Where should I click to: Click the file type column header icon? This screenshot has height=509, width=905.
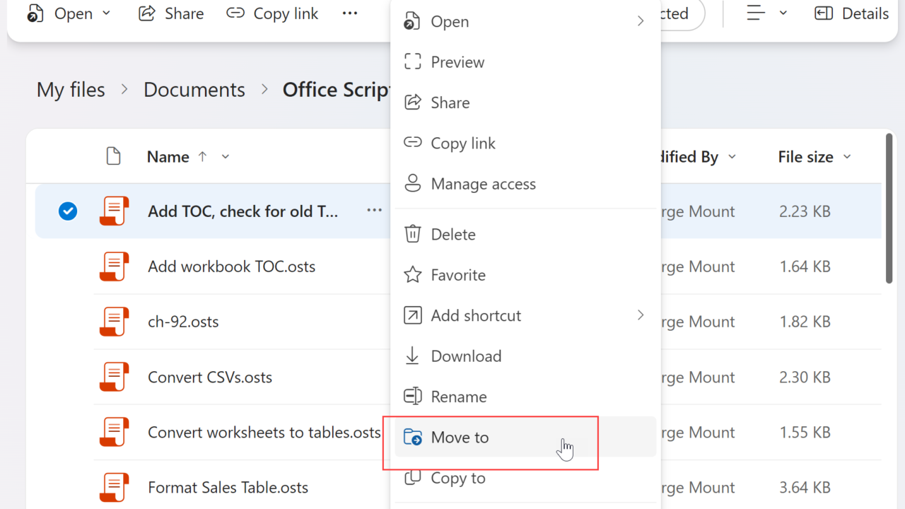click(113, 156)
